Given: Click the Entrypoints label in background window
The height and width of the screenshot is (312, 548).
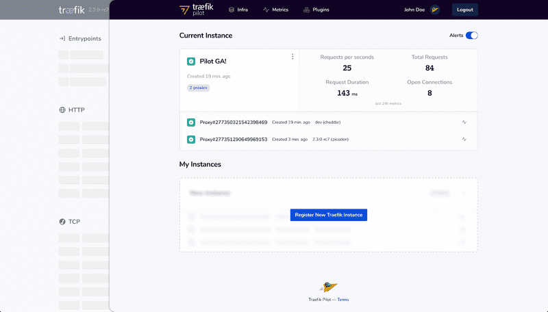Looking at the screenshot, I should tap(84, 39).
